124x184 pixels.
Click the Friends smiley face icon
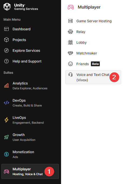[x=70, y=64]
